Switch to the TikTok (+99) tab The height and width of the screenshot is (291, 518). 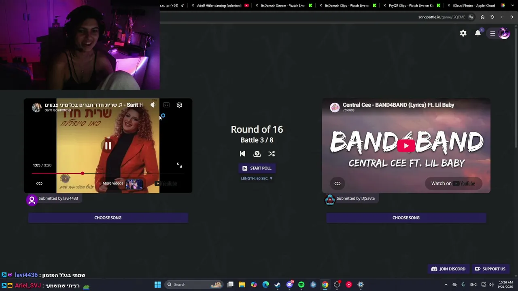pos(172,6)
